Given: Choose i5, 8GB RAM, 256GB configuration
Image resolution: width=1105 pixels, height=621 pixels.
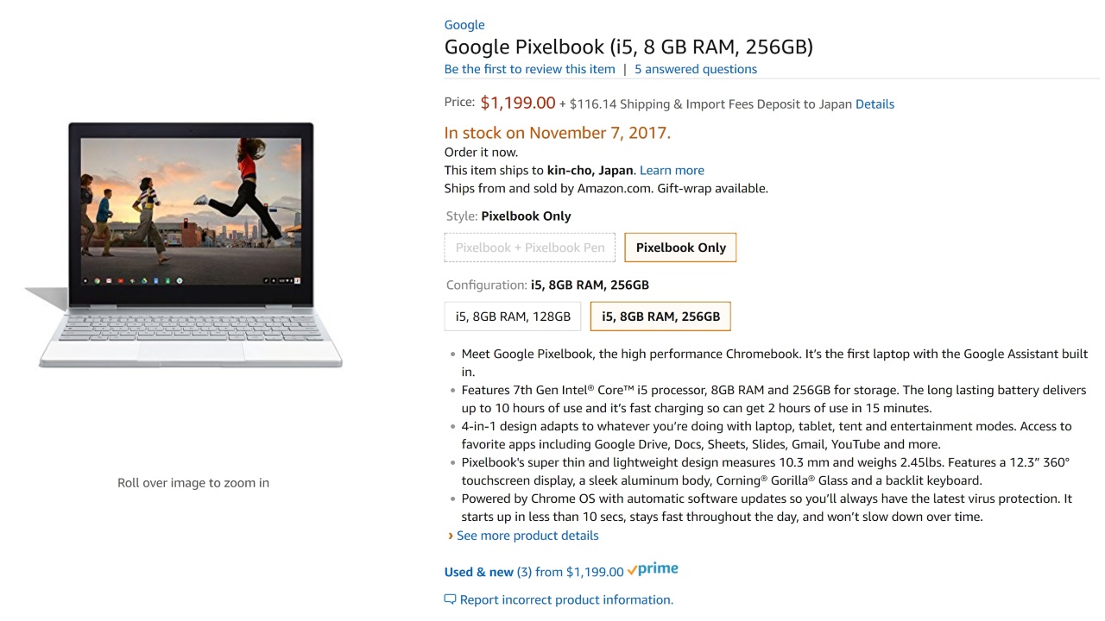Looking at the screenshot, I should 660,317.
